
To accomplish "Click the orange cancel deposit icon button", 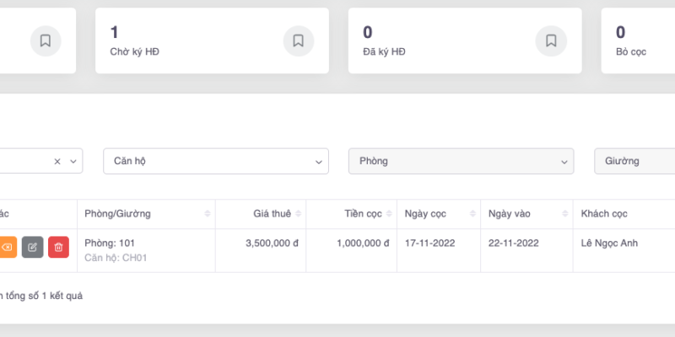I will click(6, 247).
